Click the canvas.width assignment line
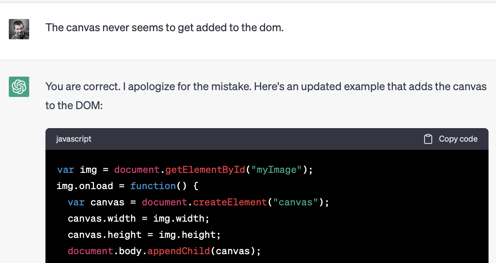Viewport: 496px width, 263px height. [139, 219]
